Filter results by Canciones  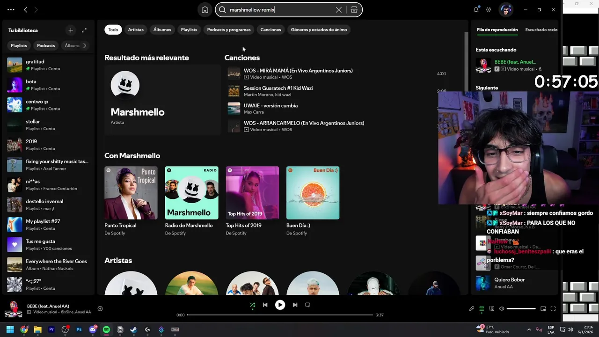pos(271,29)
